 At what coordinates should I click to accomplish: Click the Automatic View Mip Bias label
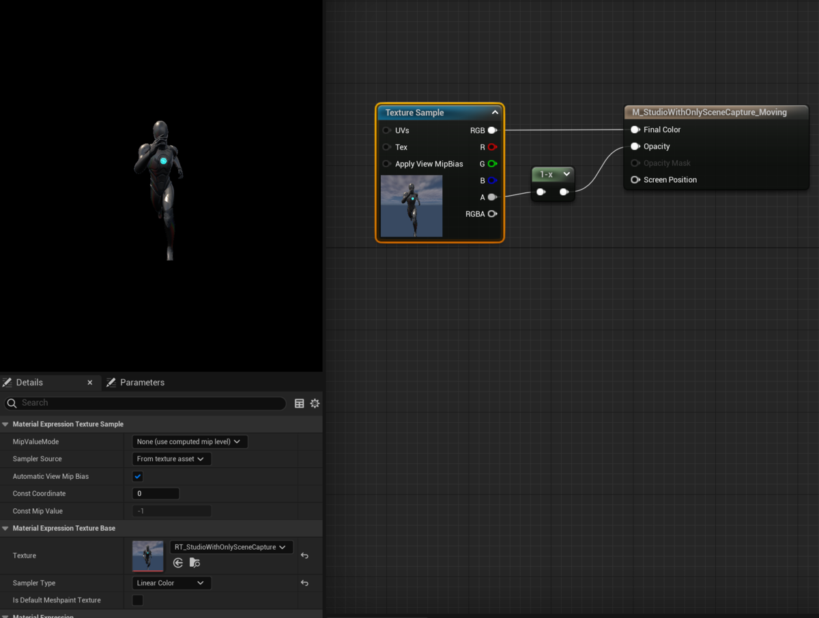click(51, 477)
